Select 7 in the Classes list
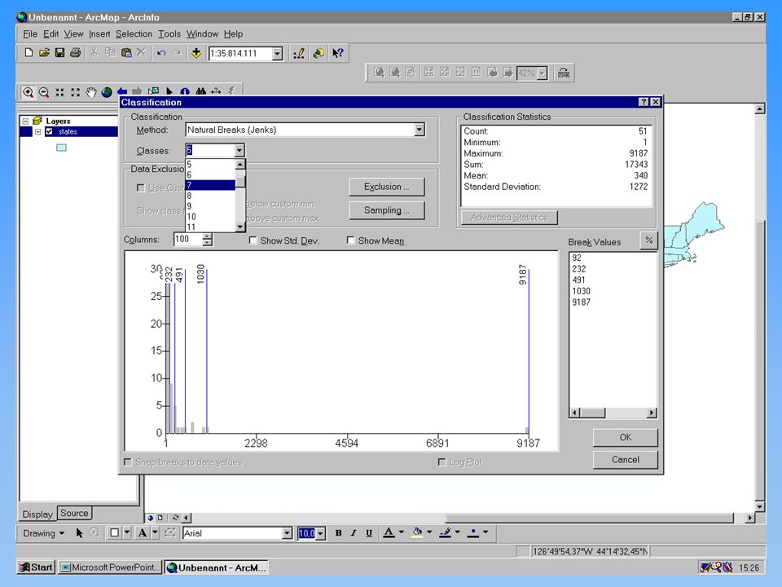The width and height of the screenshot is (782, 587). 210,185
